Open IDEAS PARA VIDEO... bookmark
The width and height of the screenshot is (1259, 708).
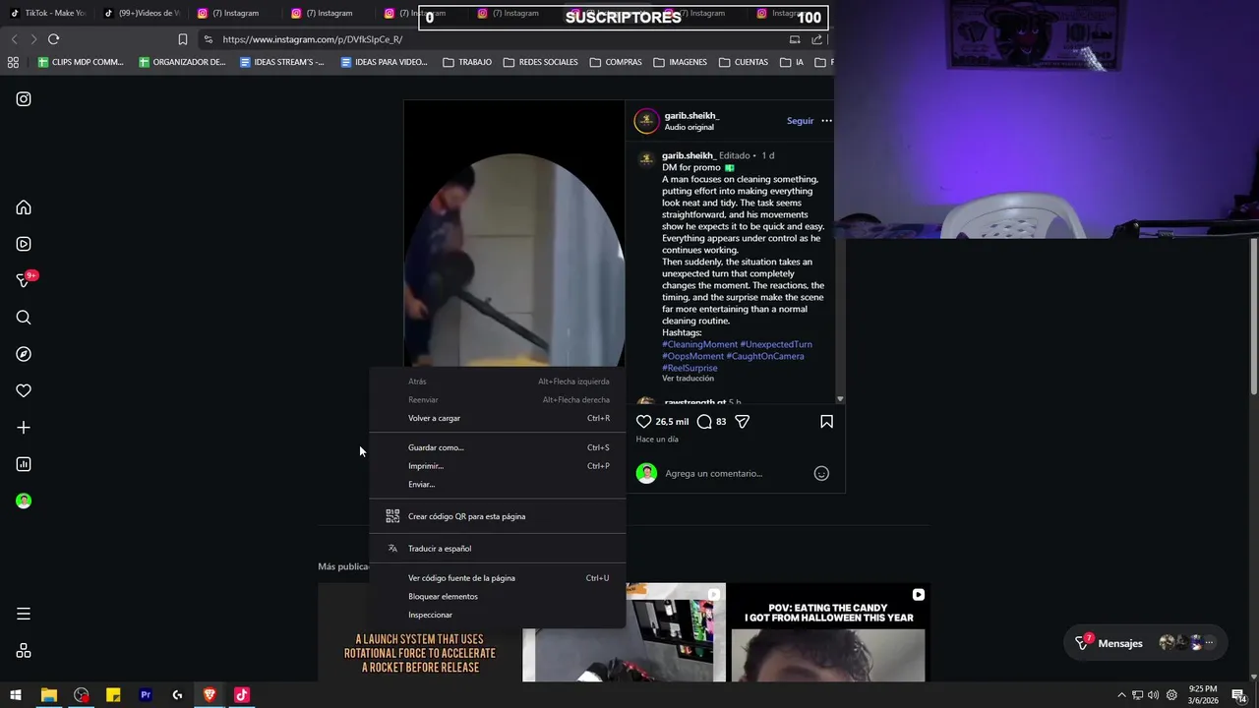coord(384,62)
